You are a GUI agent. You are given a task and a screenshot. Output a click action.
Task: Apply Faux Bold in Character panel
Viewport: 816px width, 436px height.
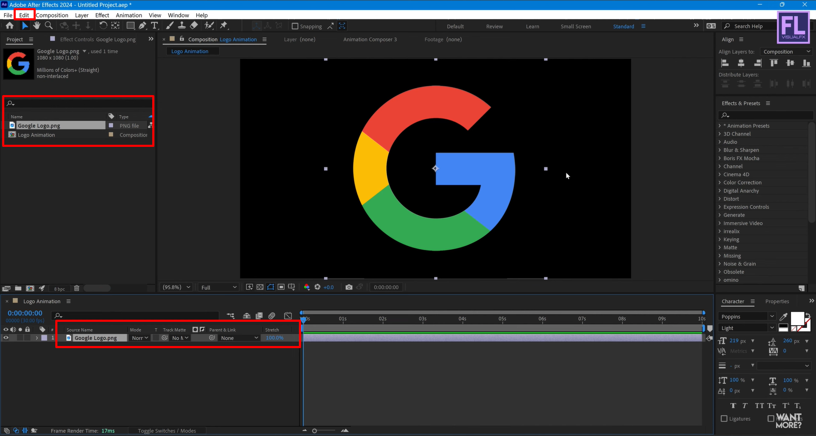tap(733, 406)
